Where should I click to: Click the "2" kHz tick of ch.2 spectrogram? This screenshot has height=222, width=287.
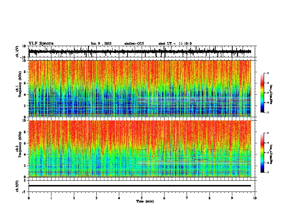point(25,166)
